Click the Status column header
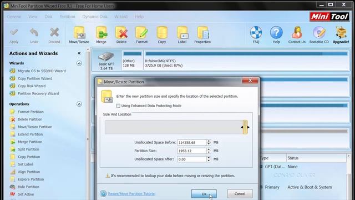The image size is (355, 200). pyautogui.click(x=316, y=158)
